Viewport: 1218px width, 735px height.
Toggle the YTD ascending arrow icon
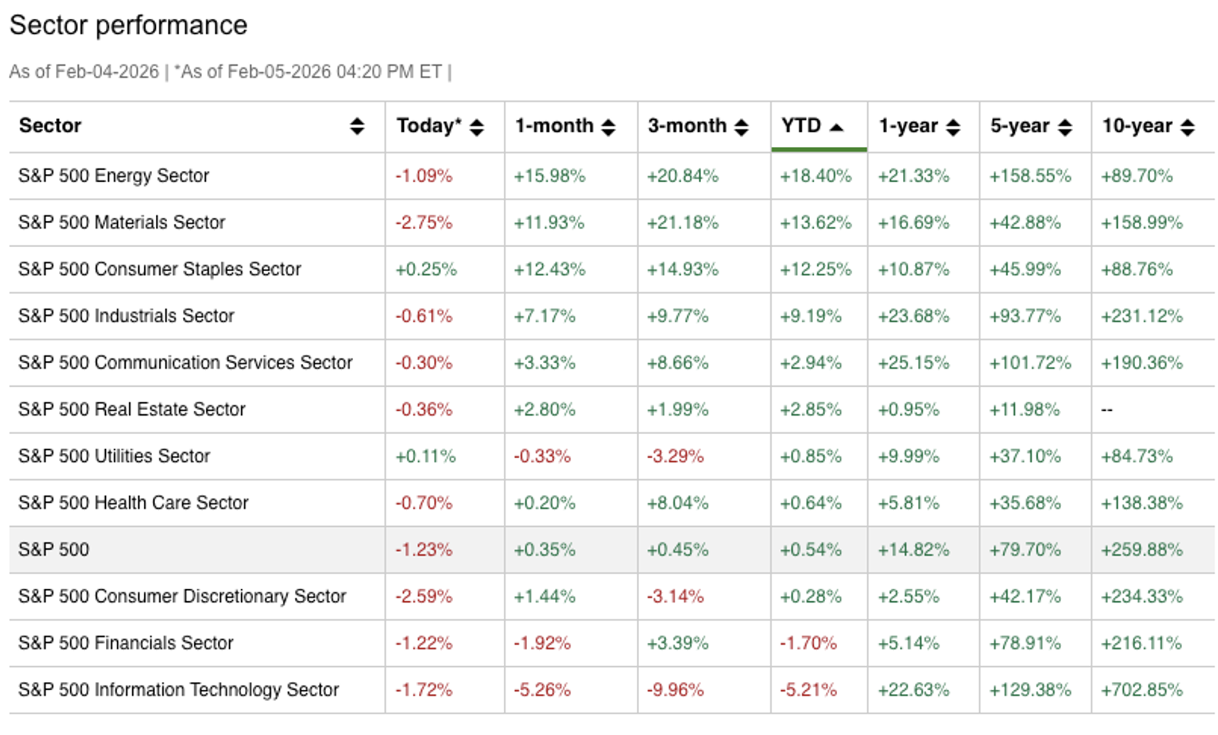pos(837,128)
